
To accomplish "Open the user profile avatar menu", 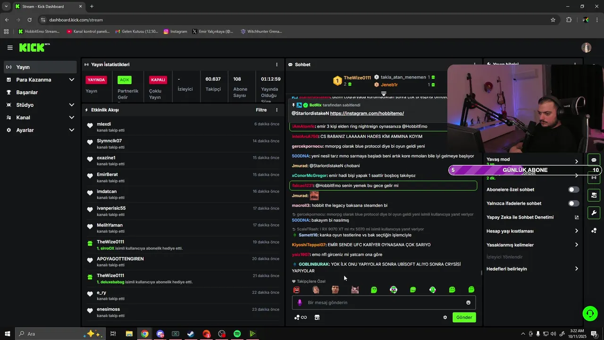I will click(586, 47).
